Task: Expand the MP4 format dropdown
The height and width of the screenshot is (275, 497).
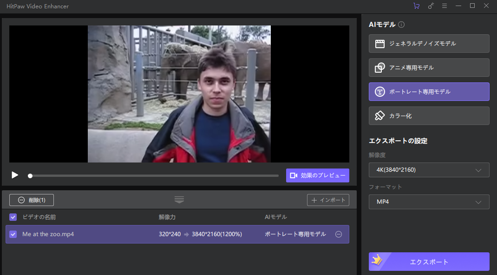Action: pyautogui.click(x=429, y=202)
